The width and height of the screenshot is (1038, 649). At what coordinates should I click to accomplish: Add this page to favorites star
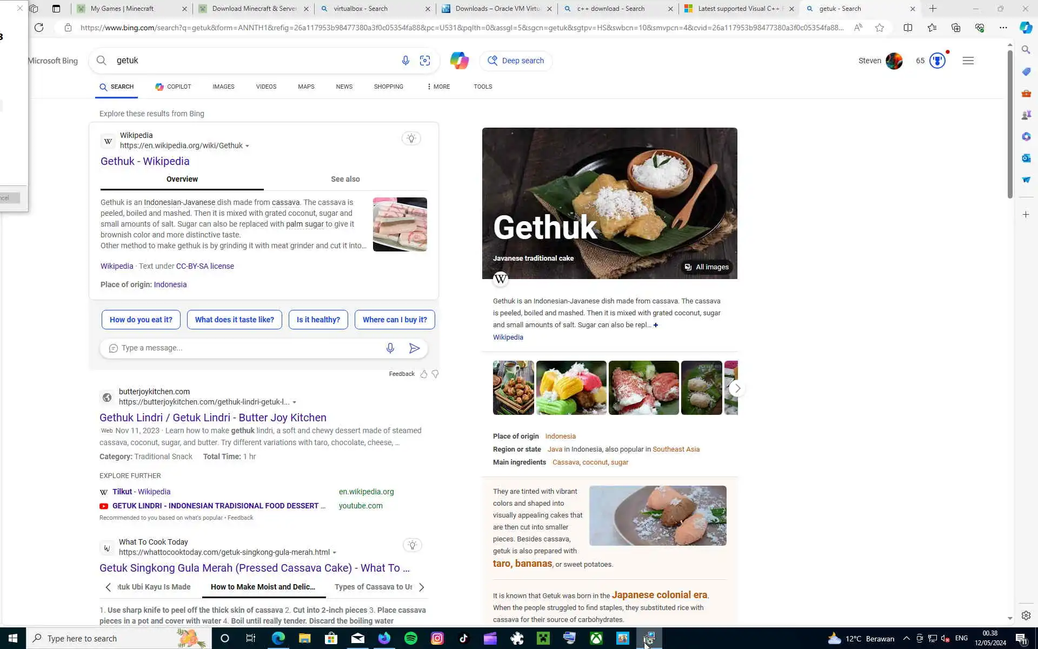(x=880, y=28)
